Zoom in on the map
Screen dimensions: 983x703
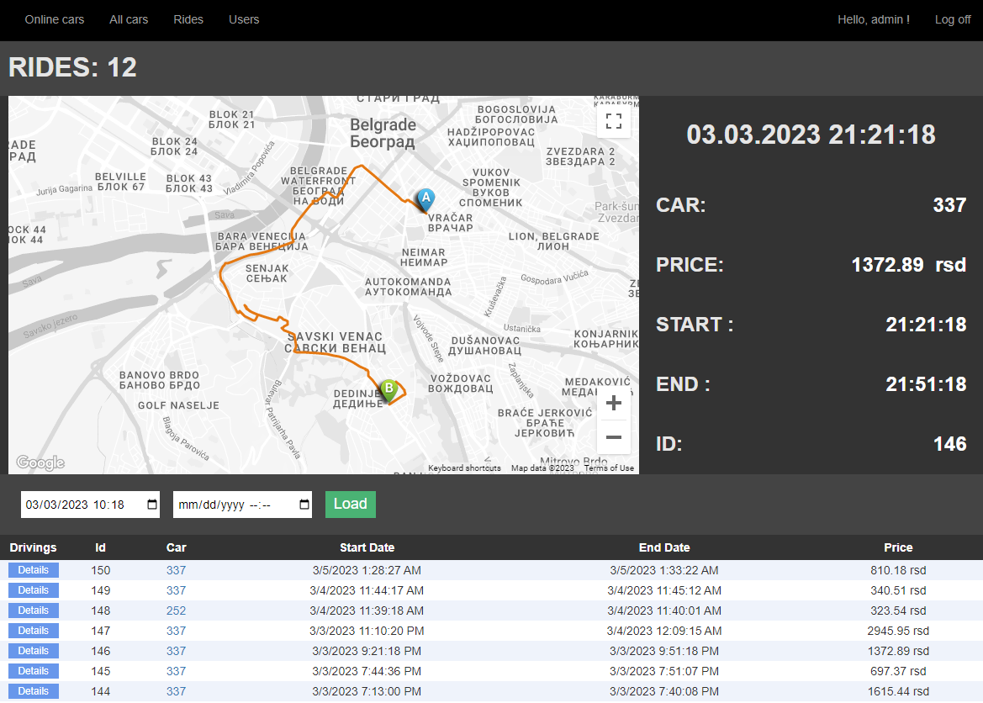614,403
